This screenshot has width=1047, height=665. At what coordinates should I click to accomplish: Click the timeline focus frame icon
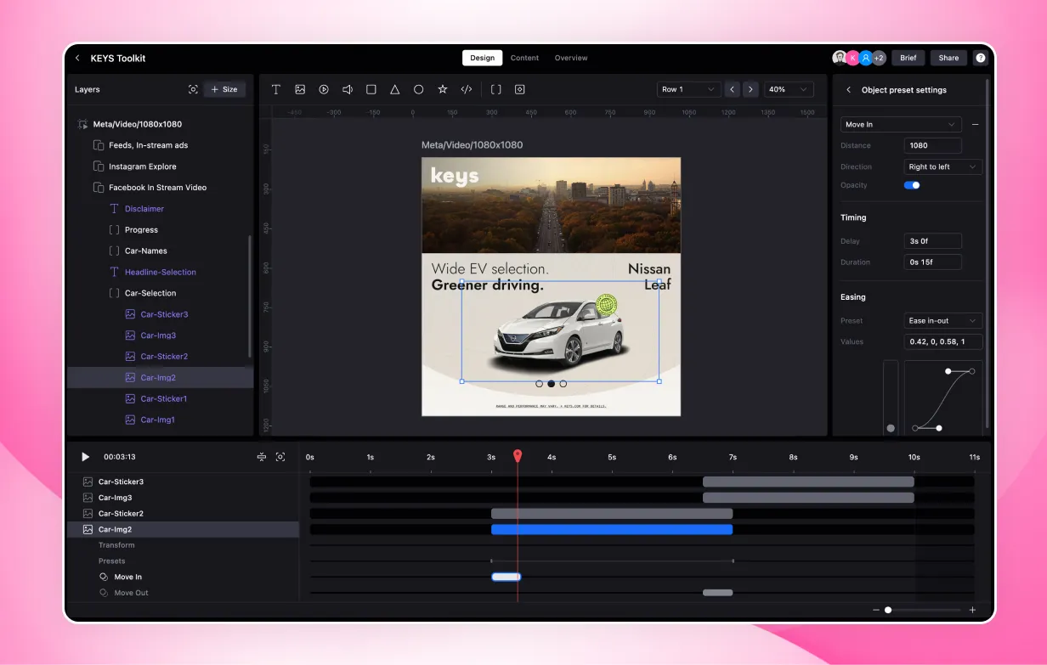click(x=280, y=457)
